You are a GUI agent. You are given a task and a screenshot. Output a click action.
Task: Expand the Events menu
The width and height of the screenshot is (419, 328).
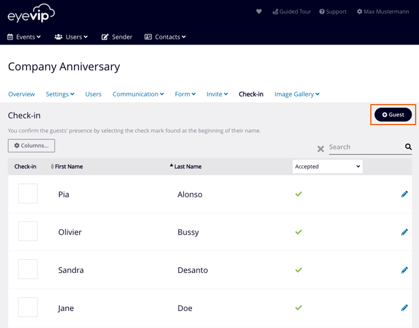click(x=24, y=37)
